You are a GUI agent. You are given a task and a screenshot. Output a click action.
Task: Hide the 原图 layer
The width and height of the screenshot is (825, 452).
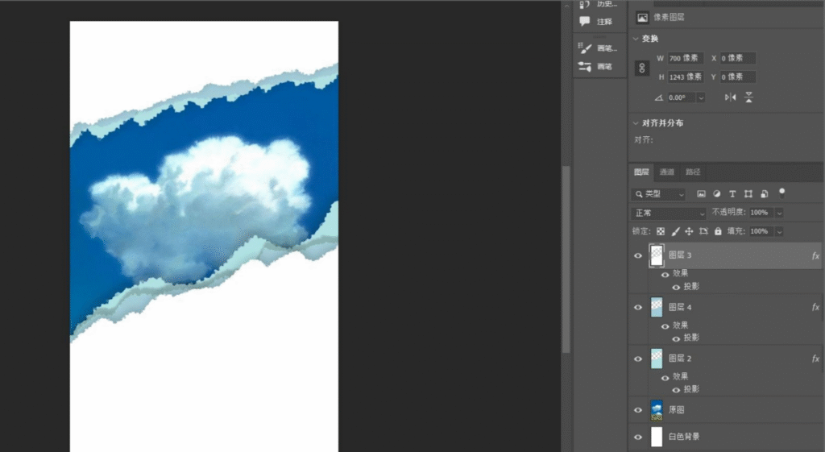[638, 410]
